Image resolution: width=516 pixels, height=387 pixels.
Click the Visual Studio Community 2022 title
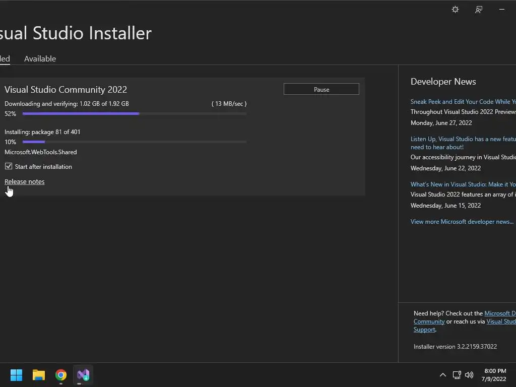(66, 90)
